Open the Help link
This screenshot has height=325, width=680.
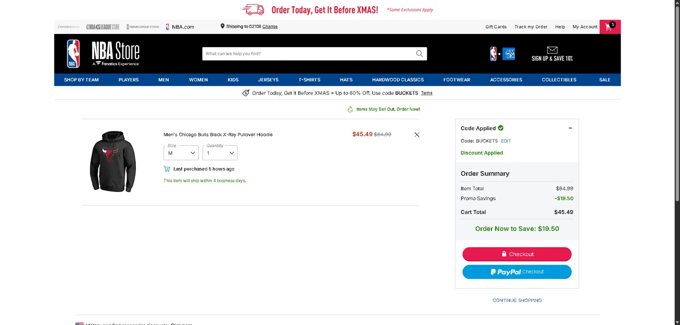[x=560, y=27]
